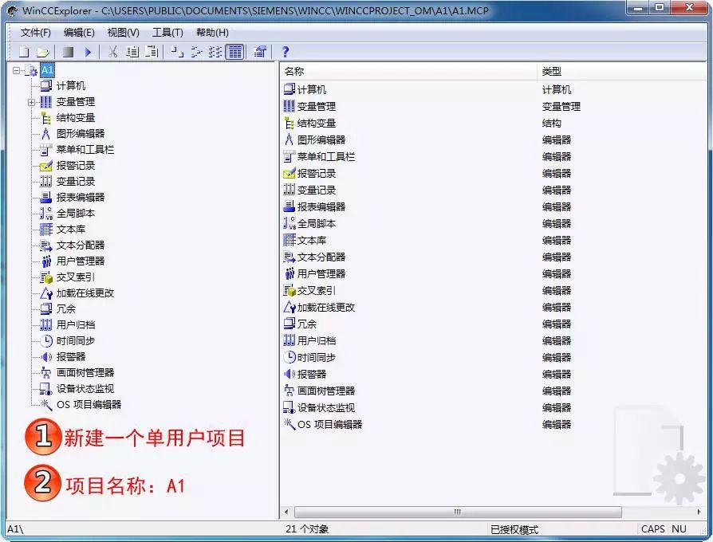Viewport: 713px width, 542px height.
Task: Sort by the 名称 column header
Action: (x=408, y=71)
